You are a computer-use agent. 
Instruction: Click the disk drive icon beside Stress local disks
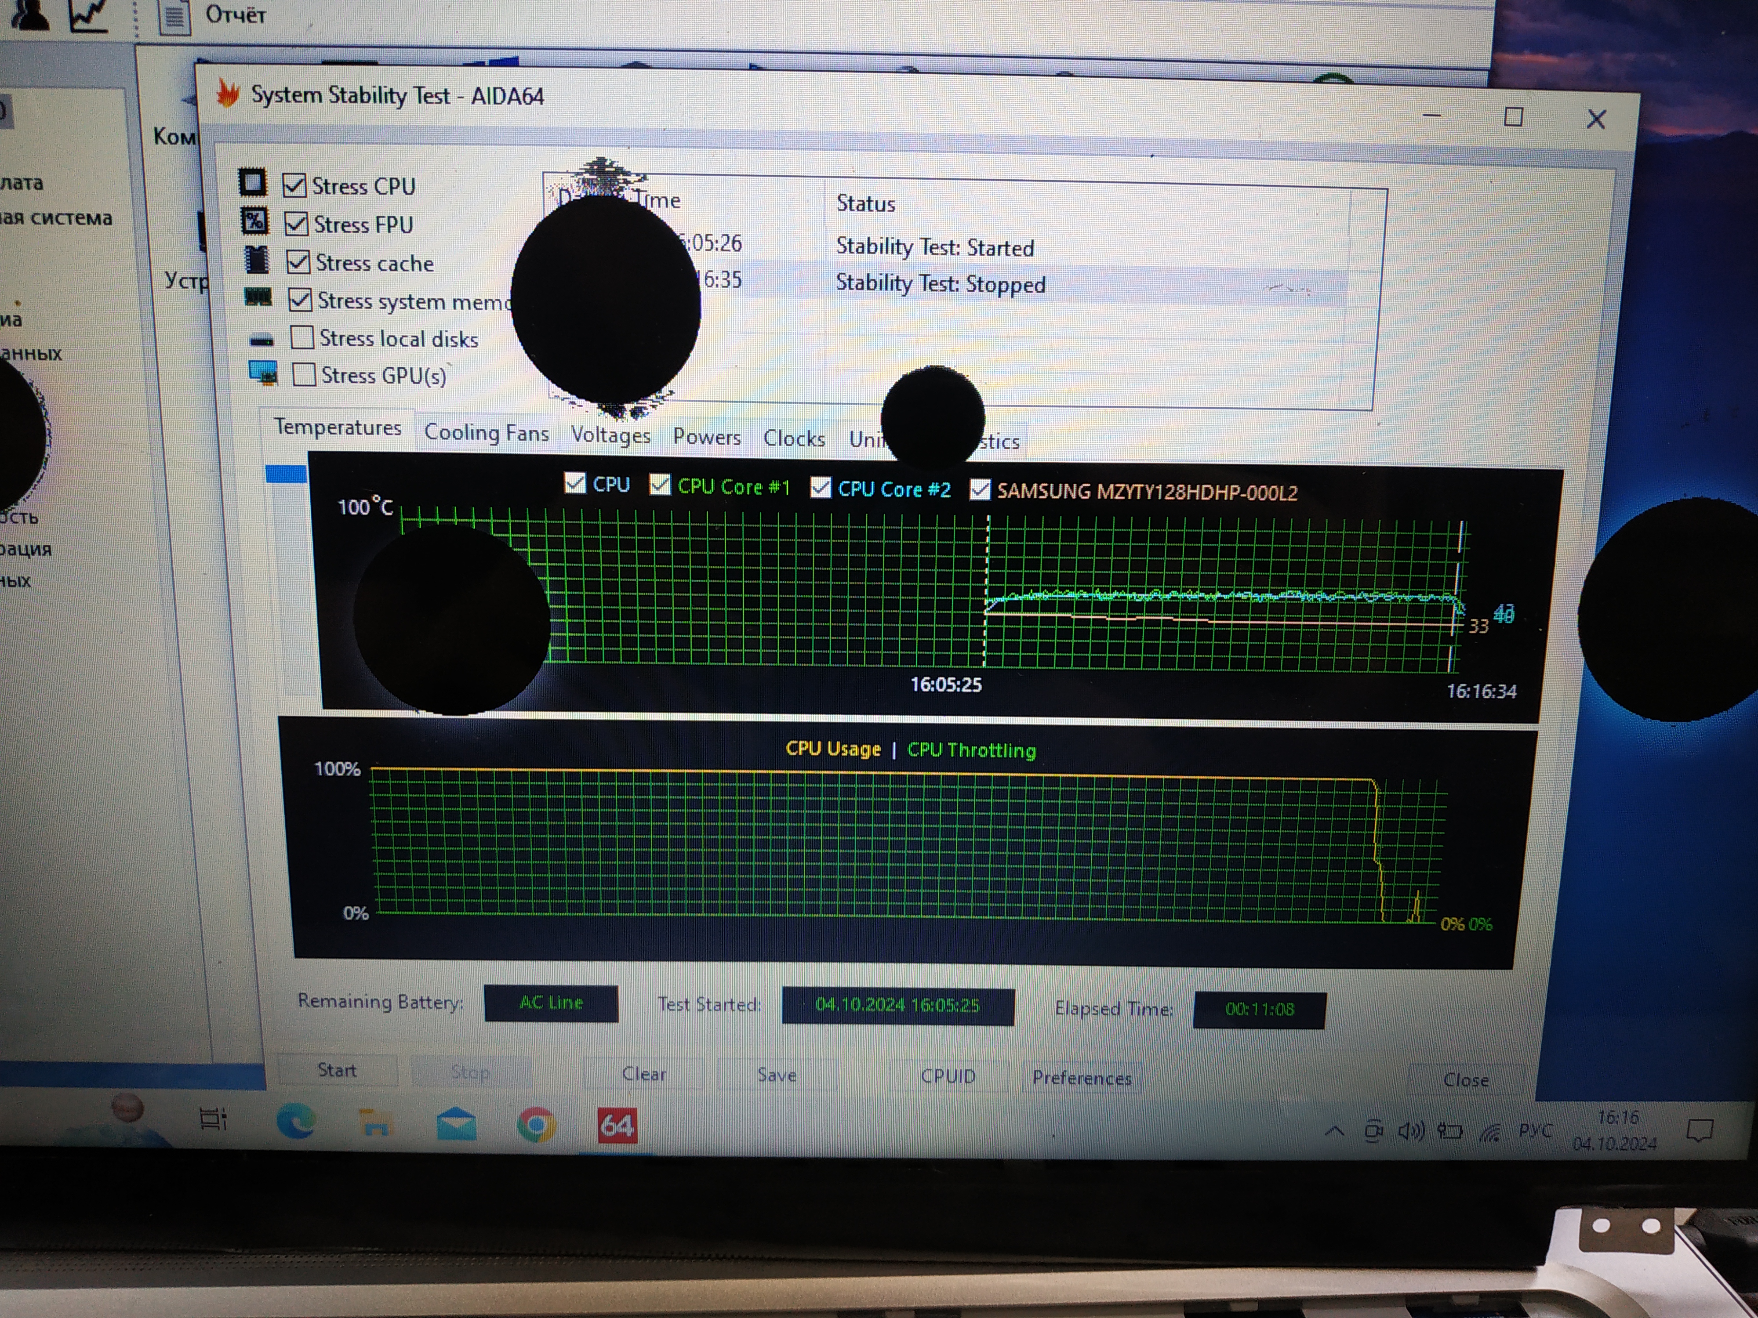coord(262,340)
